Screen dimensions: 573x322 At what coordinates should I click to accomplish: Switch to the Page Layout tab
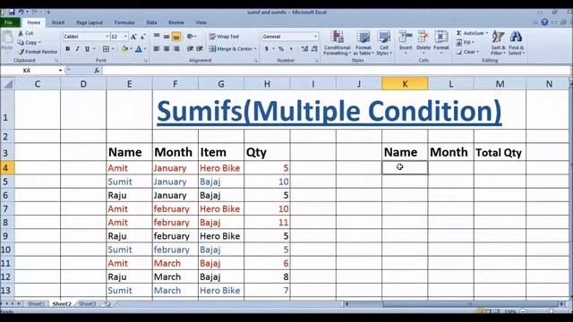pyautogui.click(x=90, y=22)
